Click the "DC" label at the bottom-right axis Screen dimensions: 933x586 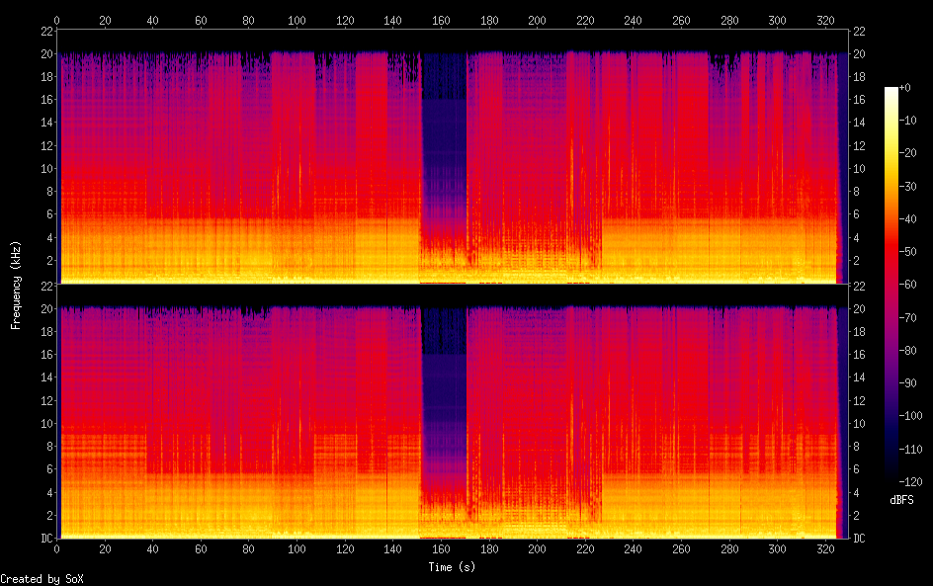pyautogui.click(x=858, y=539)
